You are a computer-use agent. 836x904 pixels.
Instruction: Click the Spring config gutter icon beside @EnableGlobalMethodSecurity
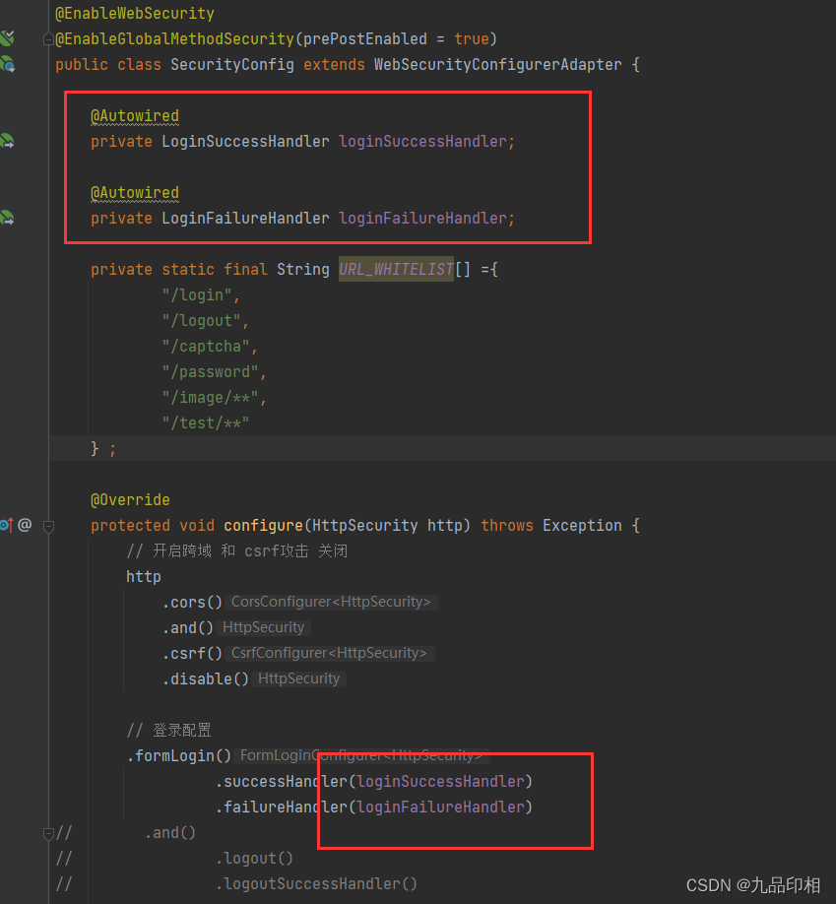click(7, 38)
